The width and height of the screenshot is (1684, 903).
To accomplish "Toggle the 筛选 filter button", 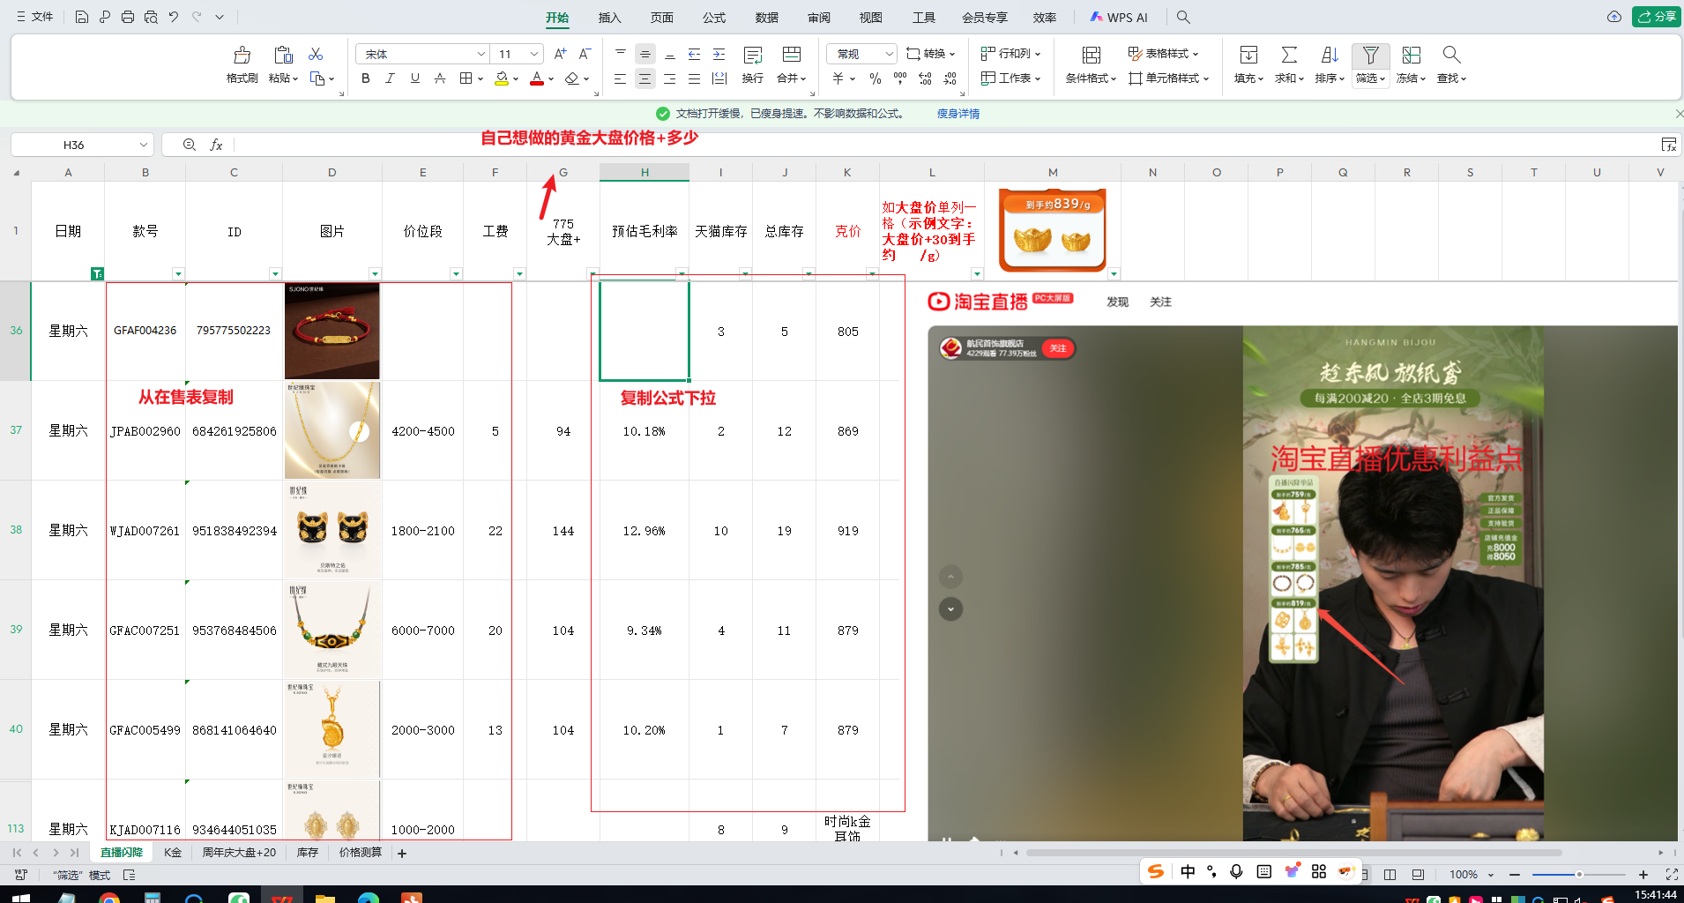I will [x=1370, y=56].
